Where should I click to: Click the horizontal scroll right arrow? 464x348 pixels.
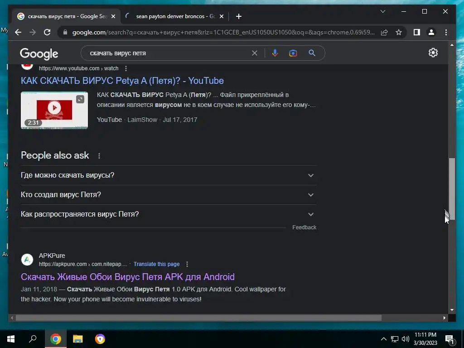click(x=445, y=318)
